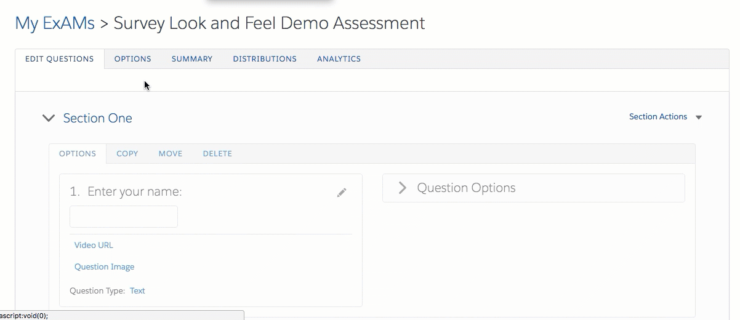Open the question's Copy tab

[x=127, y=154]
